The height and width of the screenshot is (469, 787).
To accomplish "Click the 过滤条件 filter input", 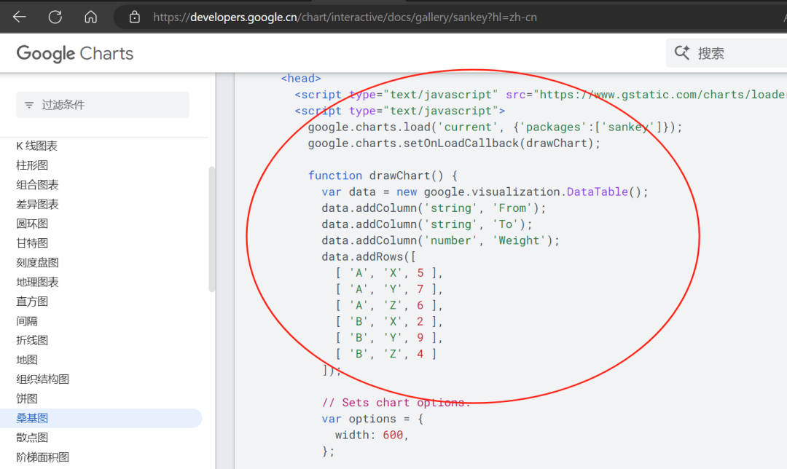I will pos(103,105).
